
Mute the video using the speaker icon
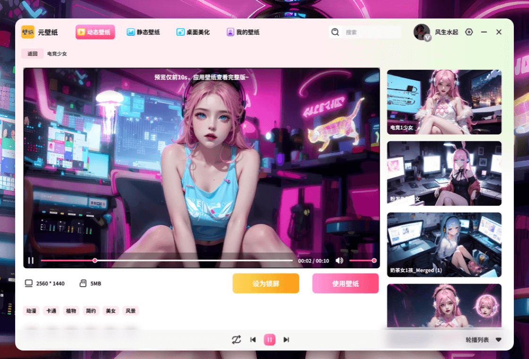tap(339, 260)
